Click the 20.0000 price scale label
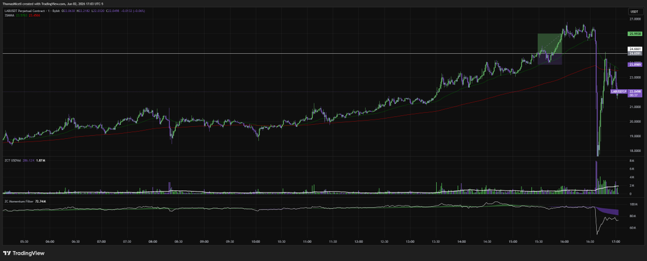Viewport: 647px width, 261px height. pyautogui.click(x=634, y=121)
